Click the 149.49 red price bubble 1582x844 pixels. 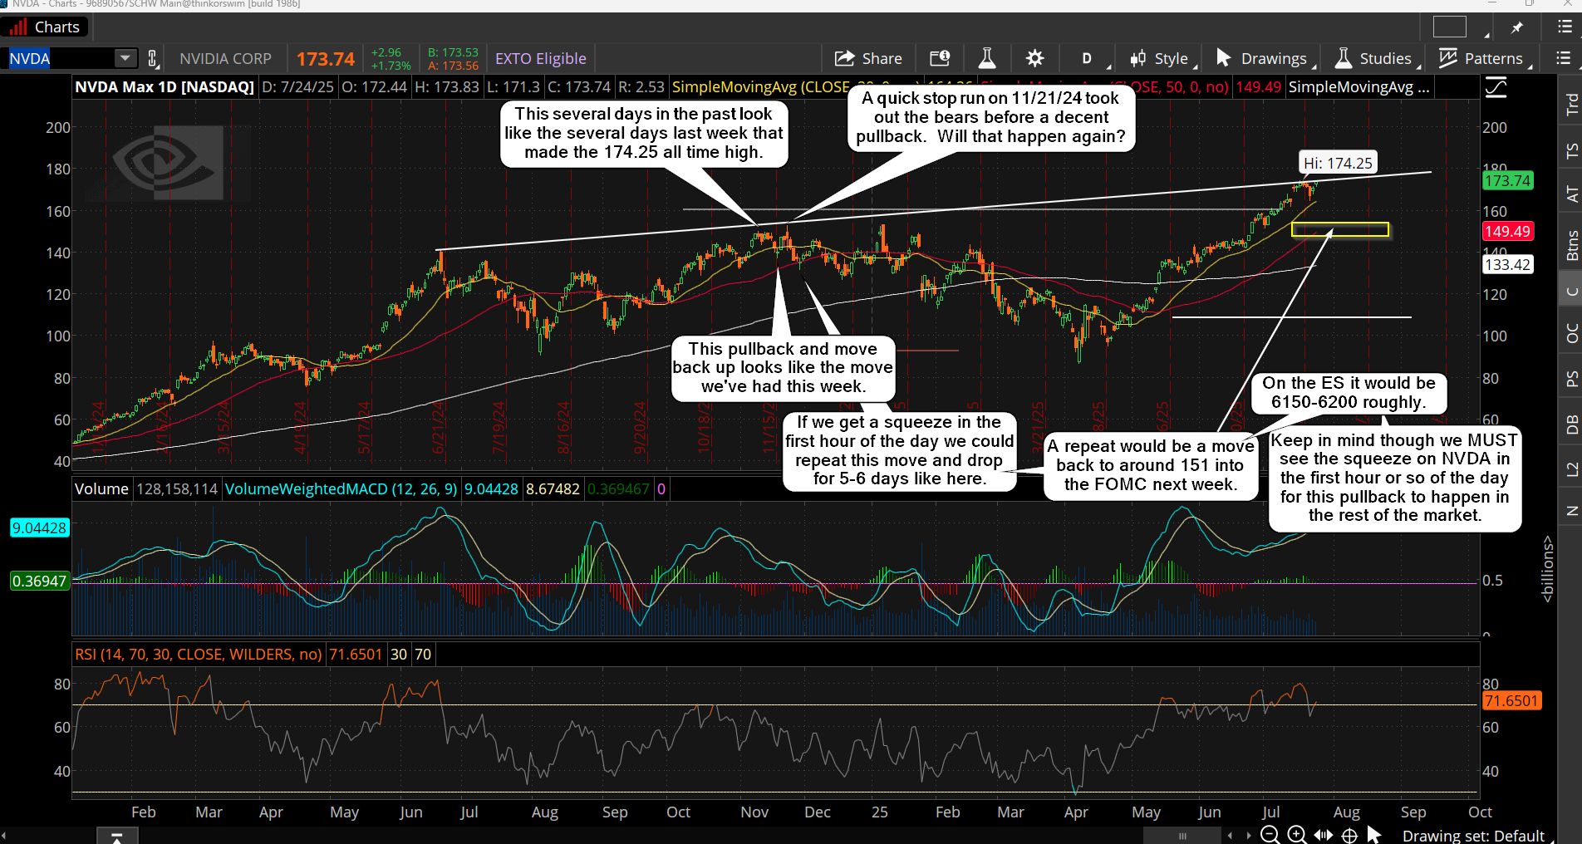coord(1507,232)
